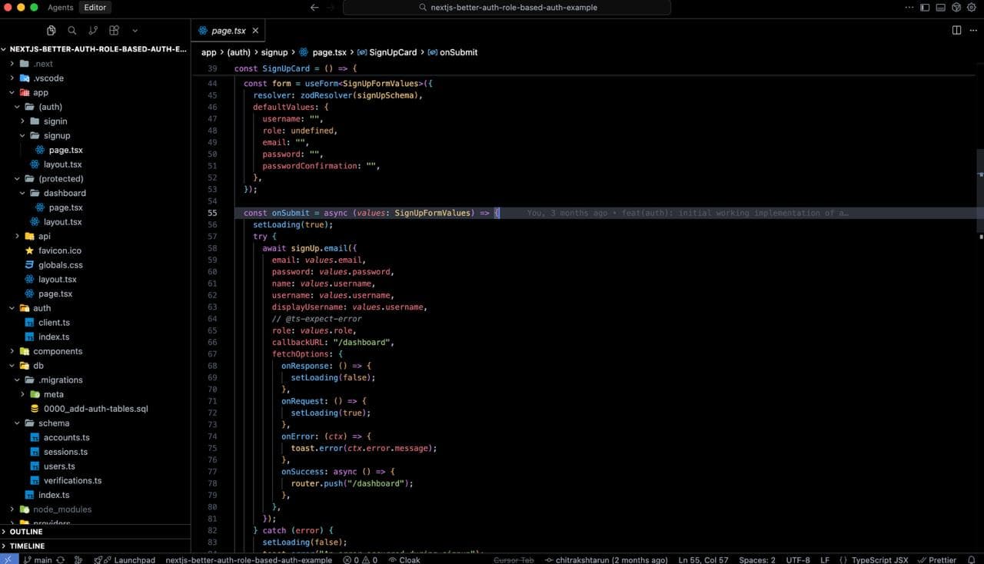Click the Editor menu in the menu bar
This screenshot has width=984, height=564.
[95, 7]
